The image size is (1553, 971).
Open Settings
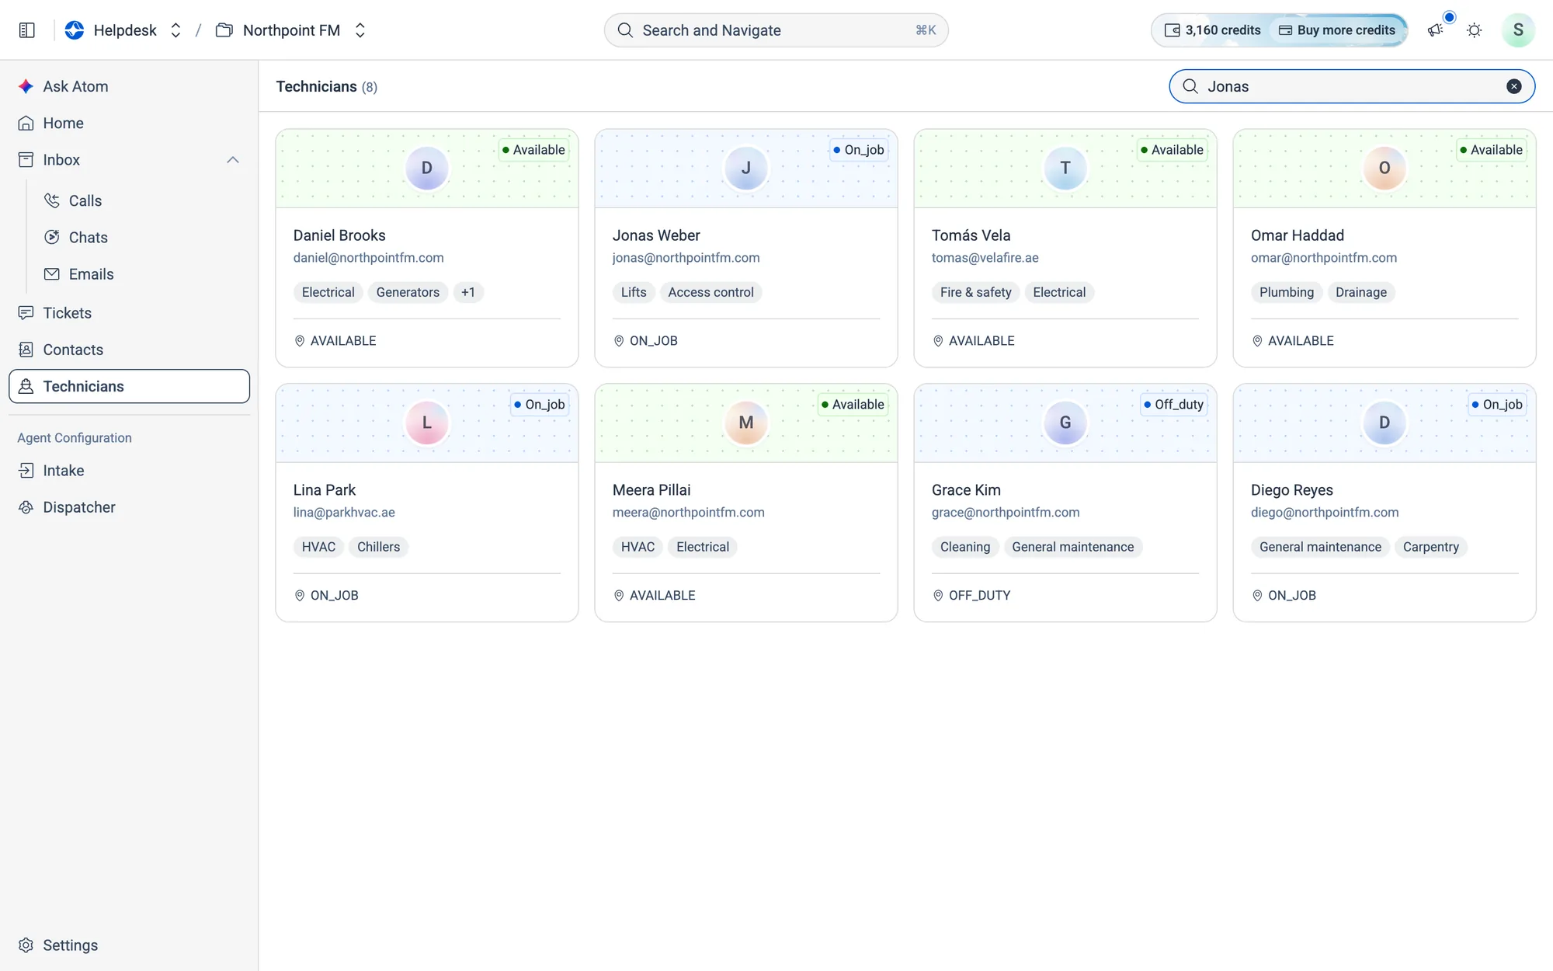(129, 945)
